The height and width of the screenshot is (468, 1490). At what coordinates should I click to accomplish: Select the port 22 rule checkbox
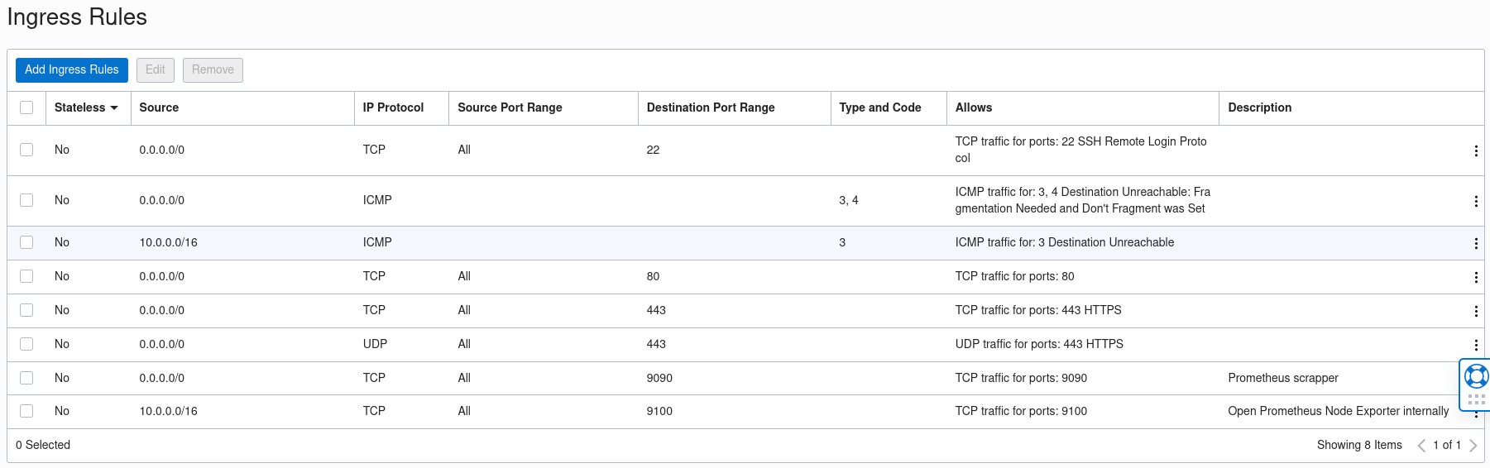click(26, 150)
